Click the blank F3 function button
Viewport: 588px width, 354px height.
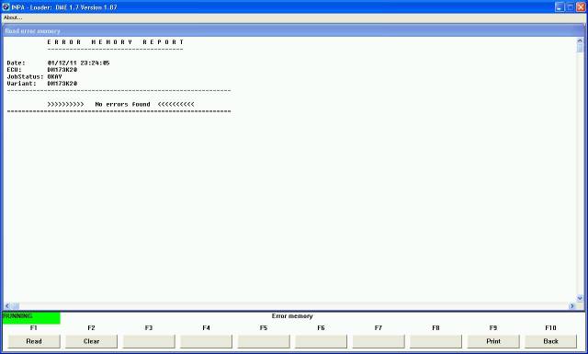(x=149, y=341)
